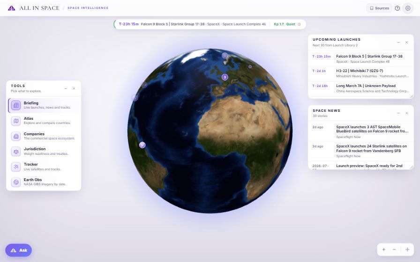Collapse the Upcoming Launches panel
The image size is (420, 262).
398,42
